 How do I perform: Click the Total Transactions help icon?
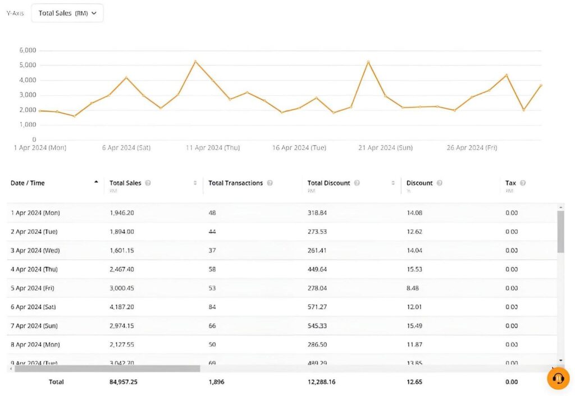(x=270, y=182)
